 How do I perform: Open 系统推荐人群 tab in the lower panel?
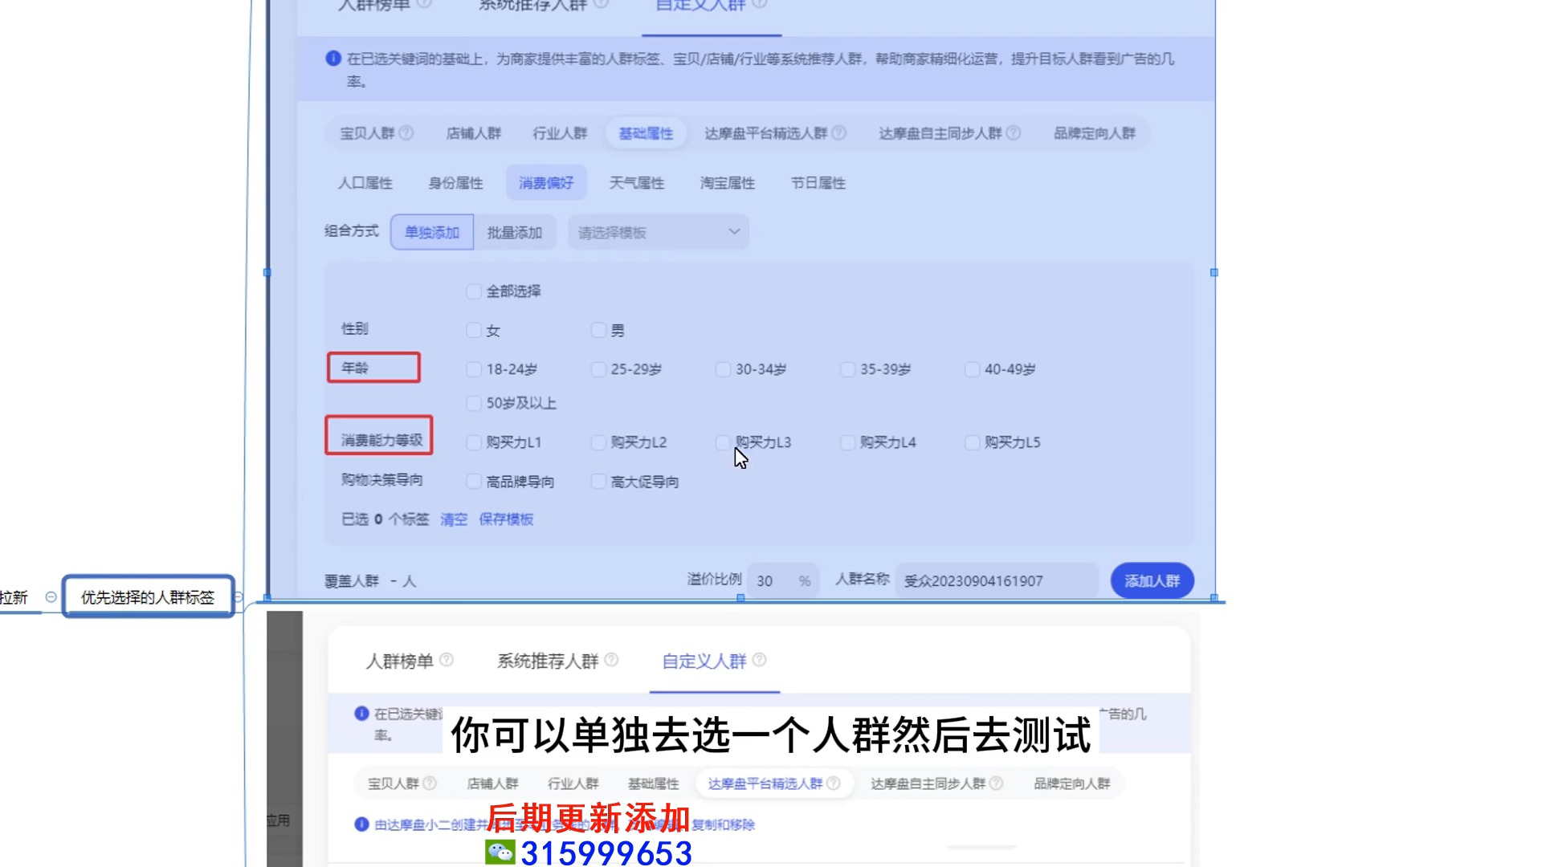(548, 661)
